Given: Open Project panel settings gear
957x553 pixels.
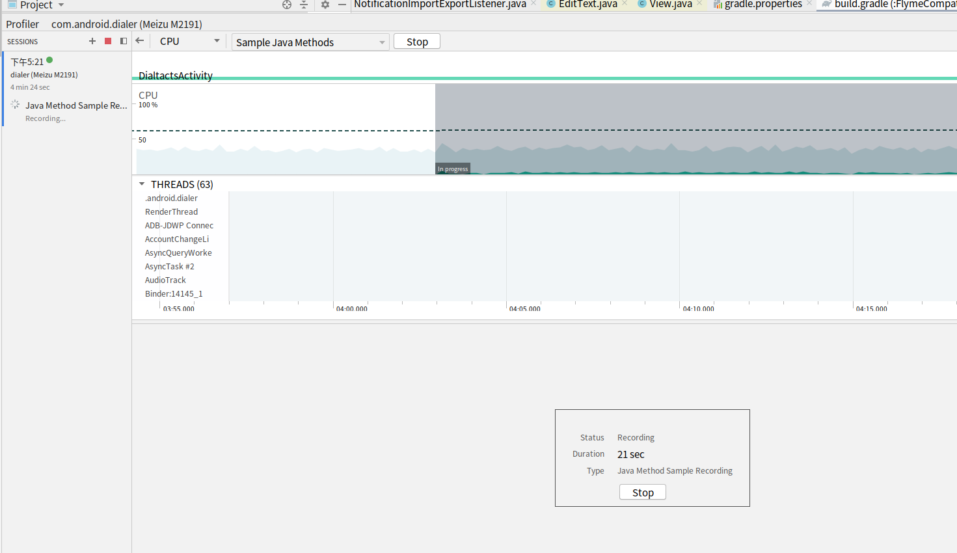Looking at the screenshot, I should point(325,5).
